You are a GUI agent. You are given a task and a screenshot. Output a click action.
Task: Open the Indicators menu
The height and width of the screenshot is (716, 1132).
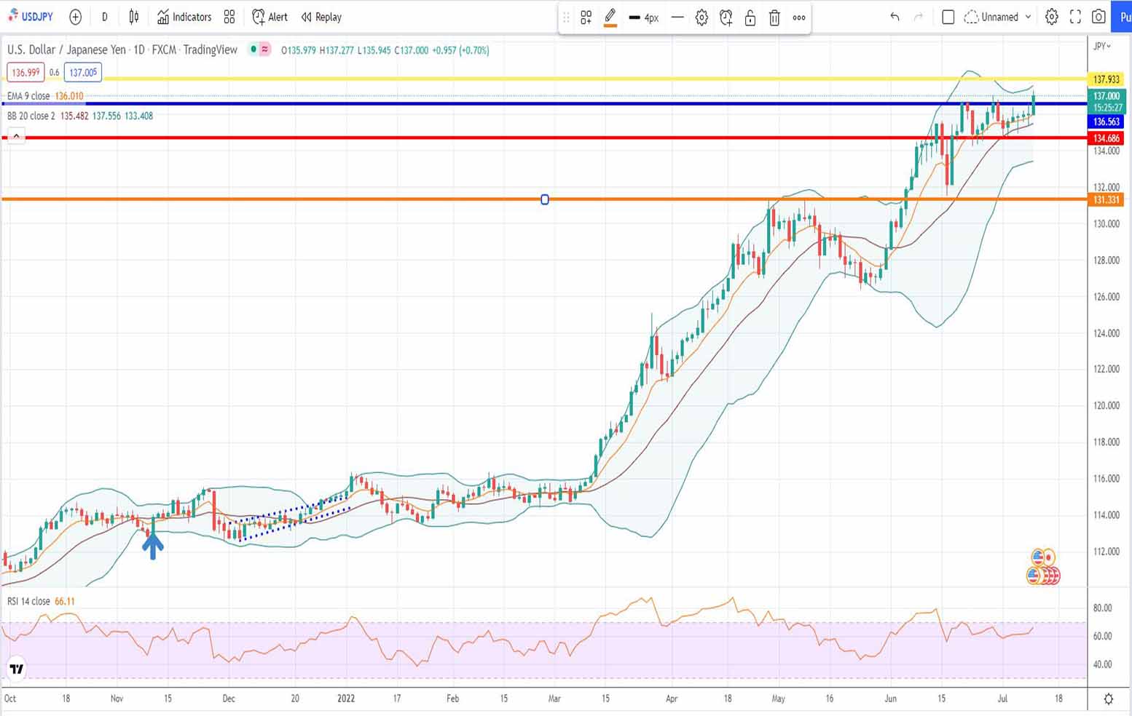(184, 17)
